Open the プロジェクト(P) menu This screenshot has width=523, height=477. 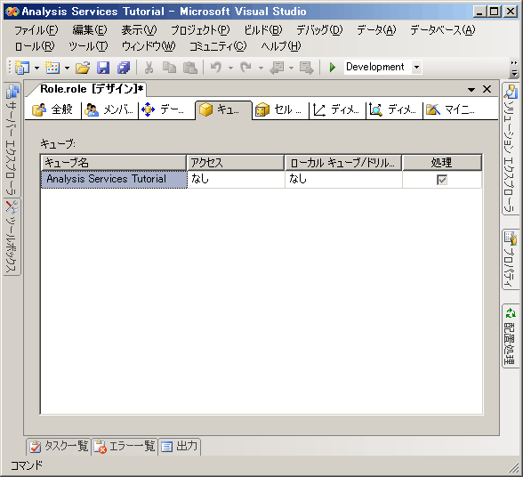click(x=200, y=30)
